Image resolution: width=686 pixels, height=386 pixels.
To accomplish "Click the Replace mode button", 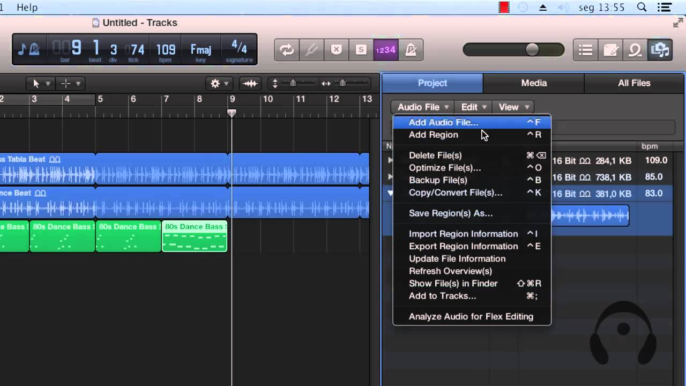I will coord(336,50).
